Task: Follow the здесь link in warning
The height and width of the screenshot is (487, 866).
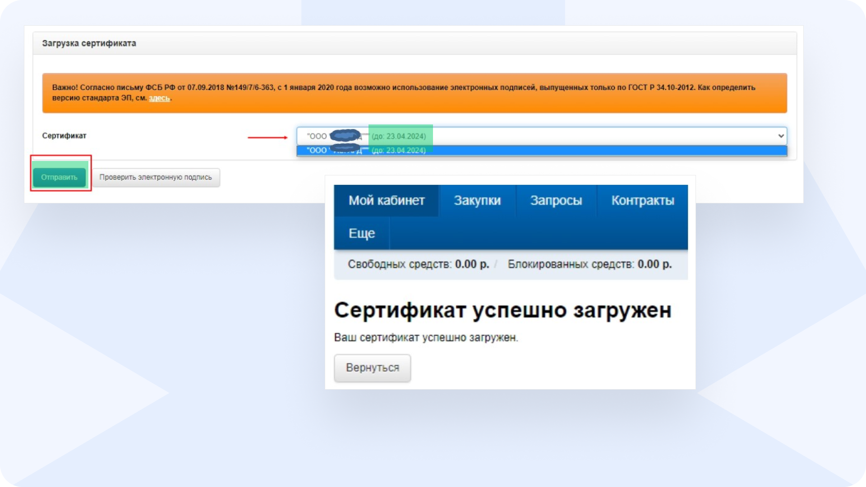Action: [159, 98]
